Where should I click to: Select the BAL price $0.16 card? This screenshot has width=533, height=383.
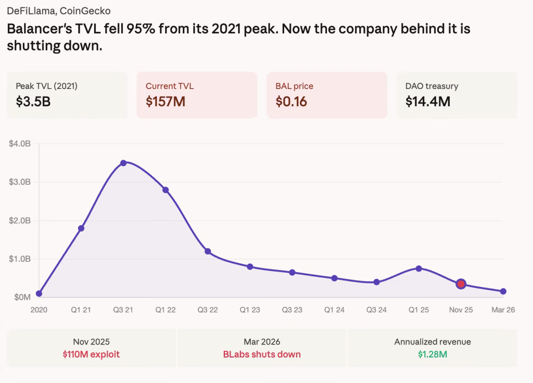(x=327, y=95)
